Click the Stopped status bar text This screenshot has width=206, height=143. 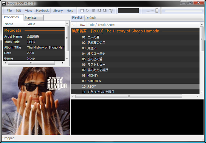9,138
